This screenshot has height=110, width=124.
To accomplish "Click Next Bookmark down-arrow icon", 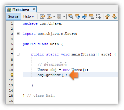I will coord(115,16).
